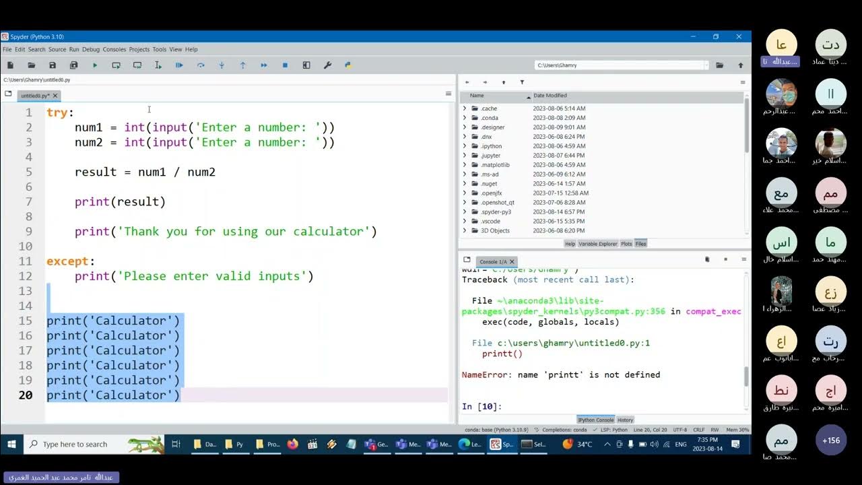Expand the .conda folder
862x485 pixels.
(x=464, y=118)
